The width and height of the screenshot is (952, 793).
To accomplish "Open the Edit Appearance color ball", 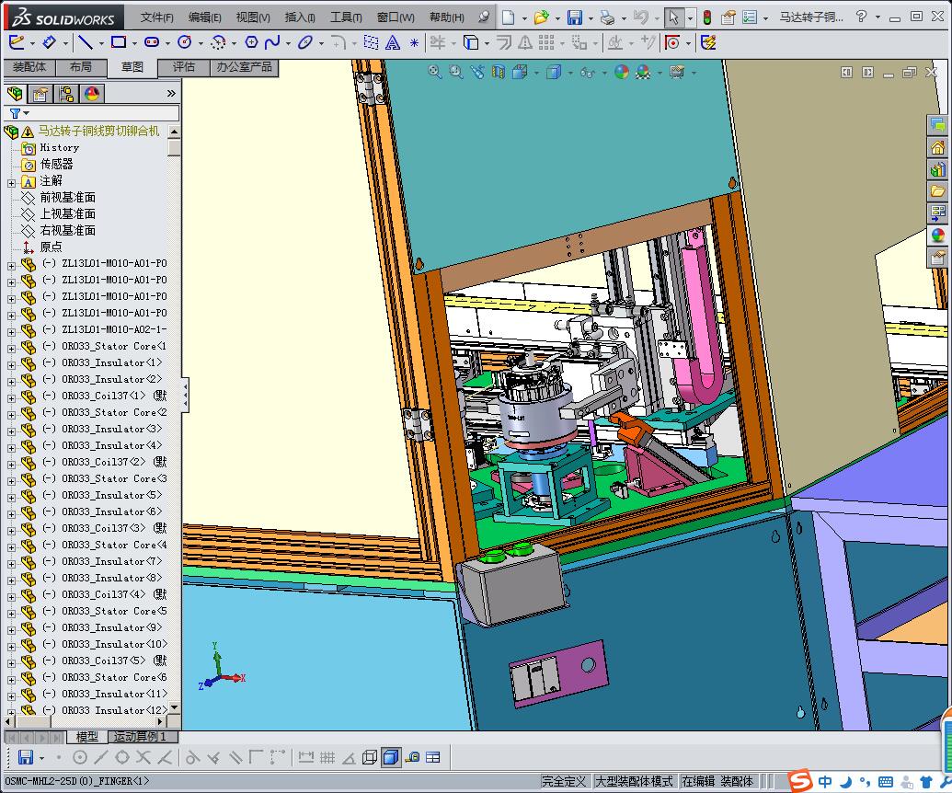I will pos(621,72).
